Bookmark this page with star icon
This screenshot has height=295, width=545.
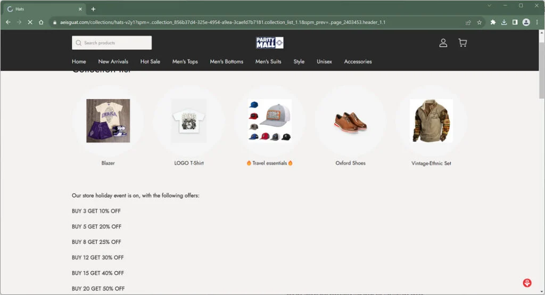click(480, 22)
